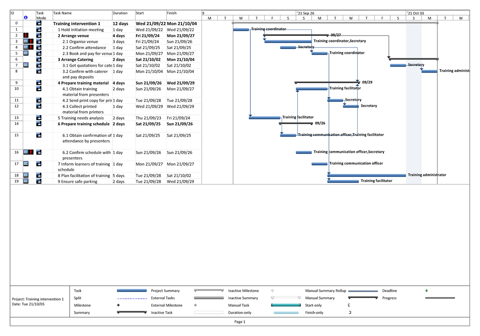Click the overallocation indicator beside task 2 Arrange venue
Viewport: 480px width, 336px height.
26,36
